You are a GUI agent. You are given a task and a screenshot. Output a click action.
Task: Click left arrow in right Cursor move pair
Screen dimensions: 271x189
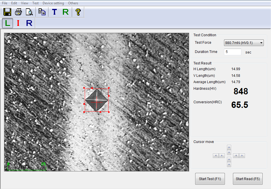tap(236, 156)
